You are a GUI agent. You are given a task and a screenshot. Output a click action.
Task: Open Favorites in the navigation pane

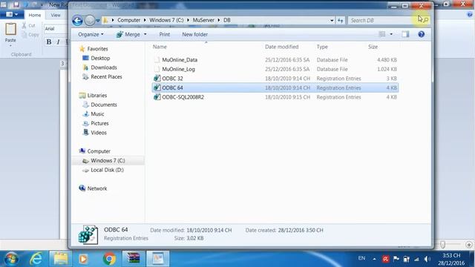(x=97, y=49)
